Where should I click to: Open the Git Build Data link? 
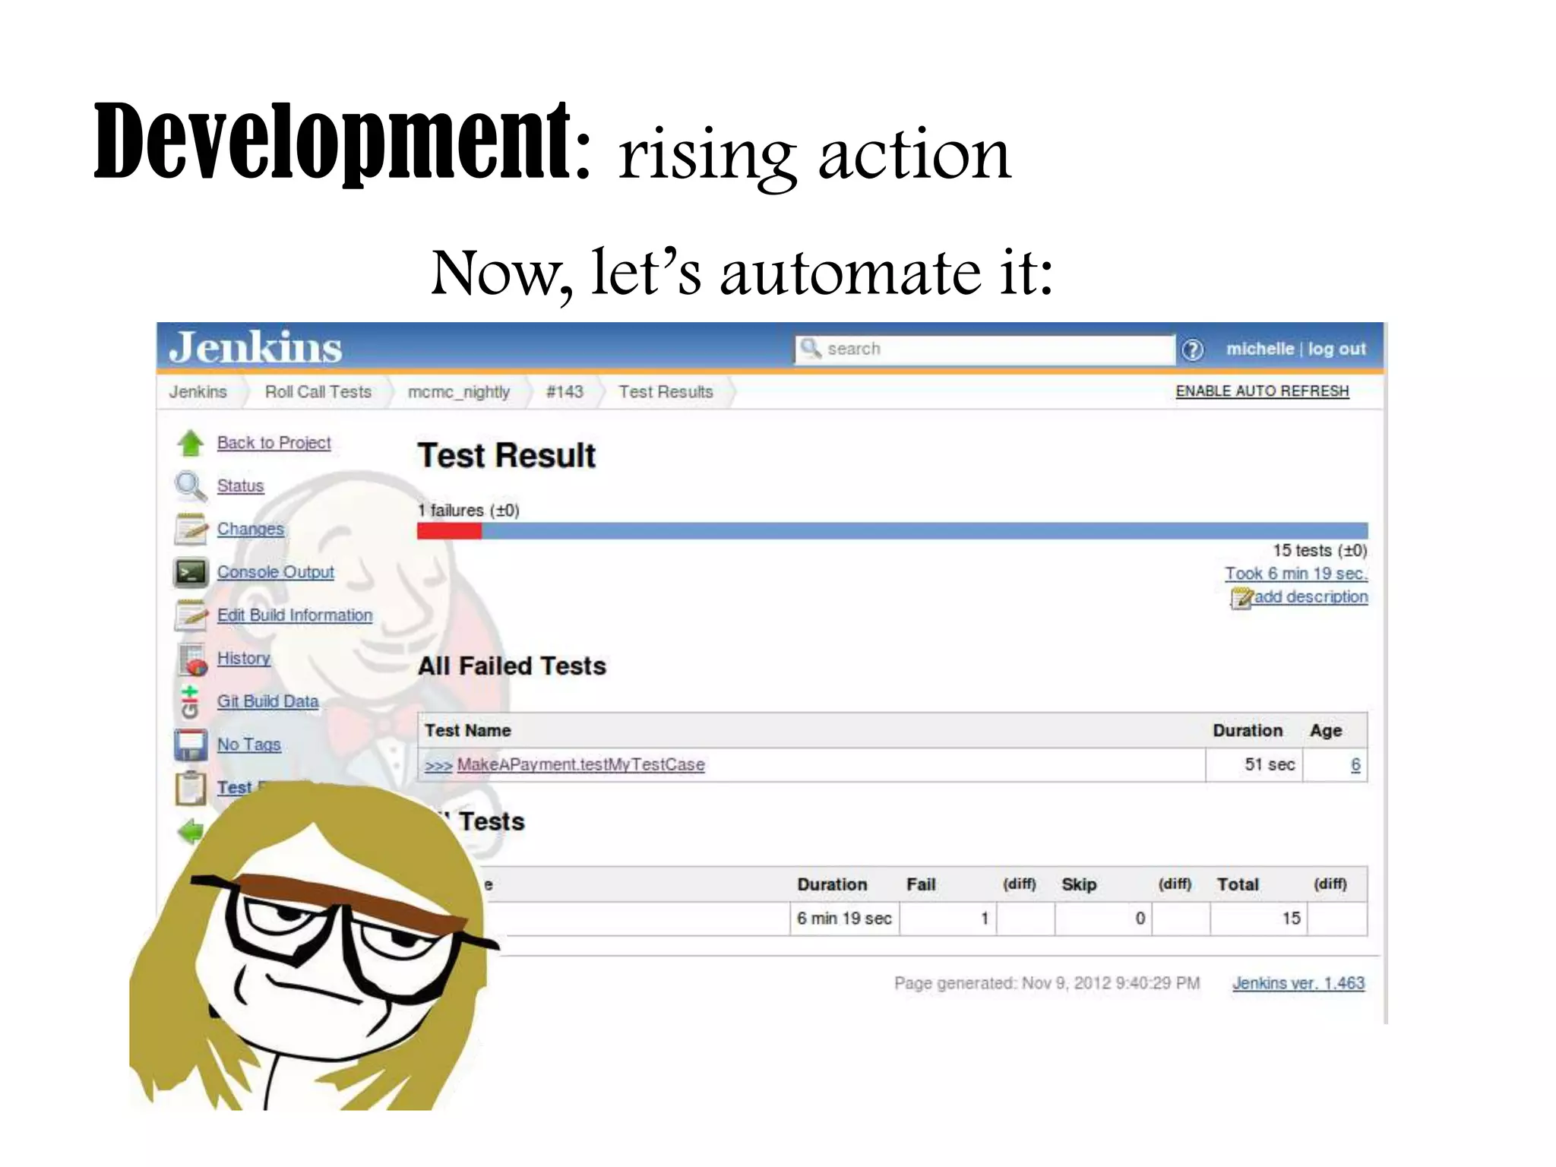[x=267, y=701]
